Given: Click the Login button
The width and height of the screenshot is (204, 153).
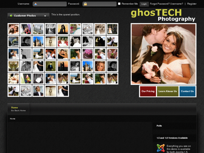Looking at the screenshot, I should (x=144, y=4).
